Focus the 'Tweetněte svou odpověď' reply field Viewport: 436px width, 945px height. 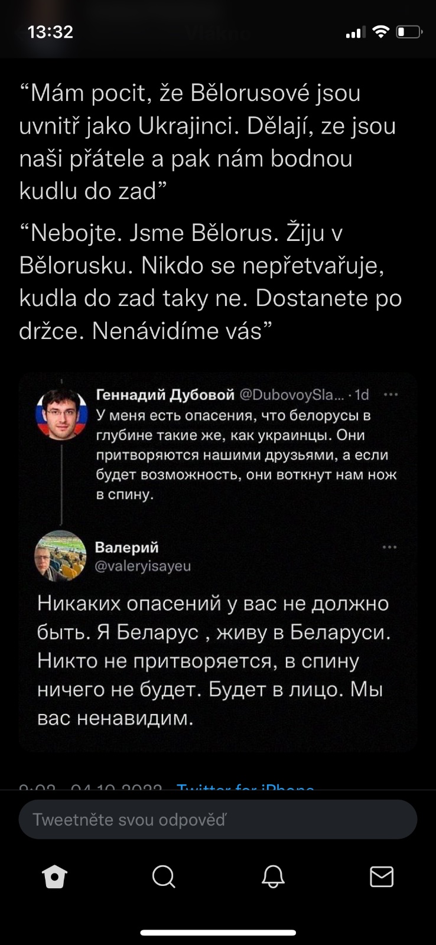tap(218, 820)
